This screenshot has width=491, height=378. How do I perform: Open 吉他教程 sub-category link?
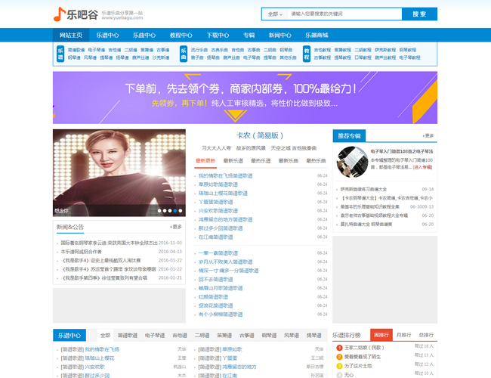(x=323, y=50)
